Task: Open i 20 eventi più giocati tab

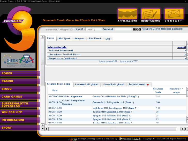Action: 87,85
